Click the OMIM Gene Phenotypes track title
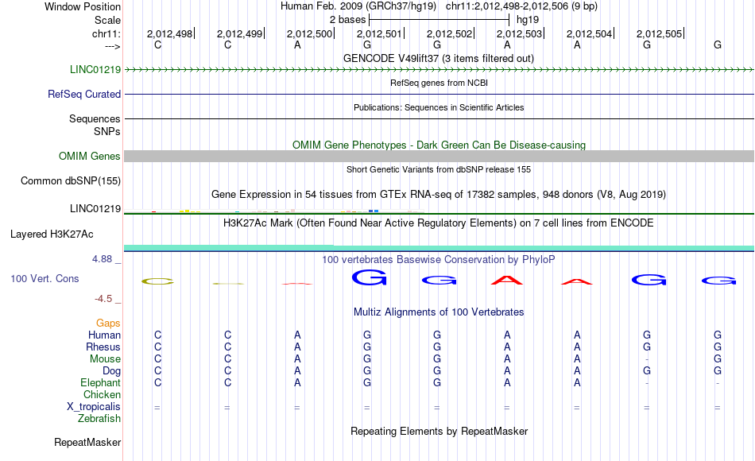This screenshot has width=755, height=461. coord(439,145)
